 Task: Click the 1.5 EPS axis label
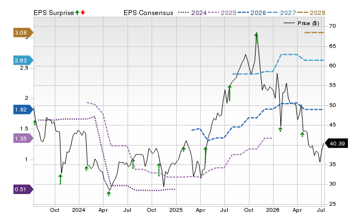pos(24,129)
